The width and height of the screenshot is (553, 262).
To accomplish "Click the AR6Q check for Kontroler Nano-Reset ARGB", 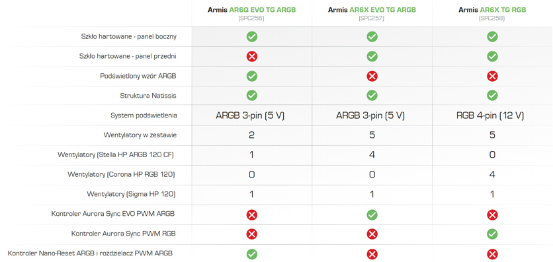I will (252, 253).
